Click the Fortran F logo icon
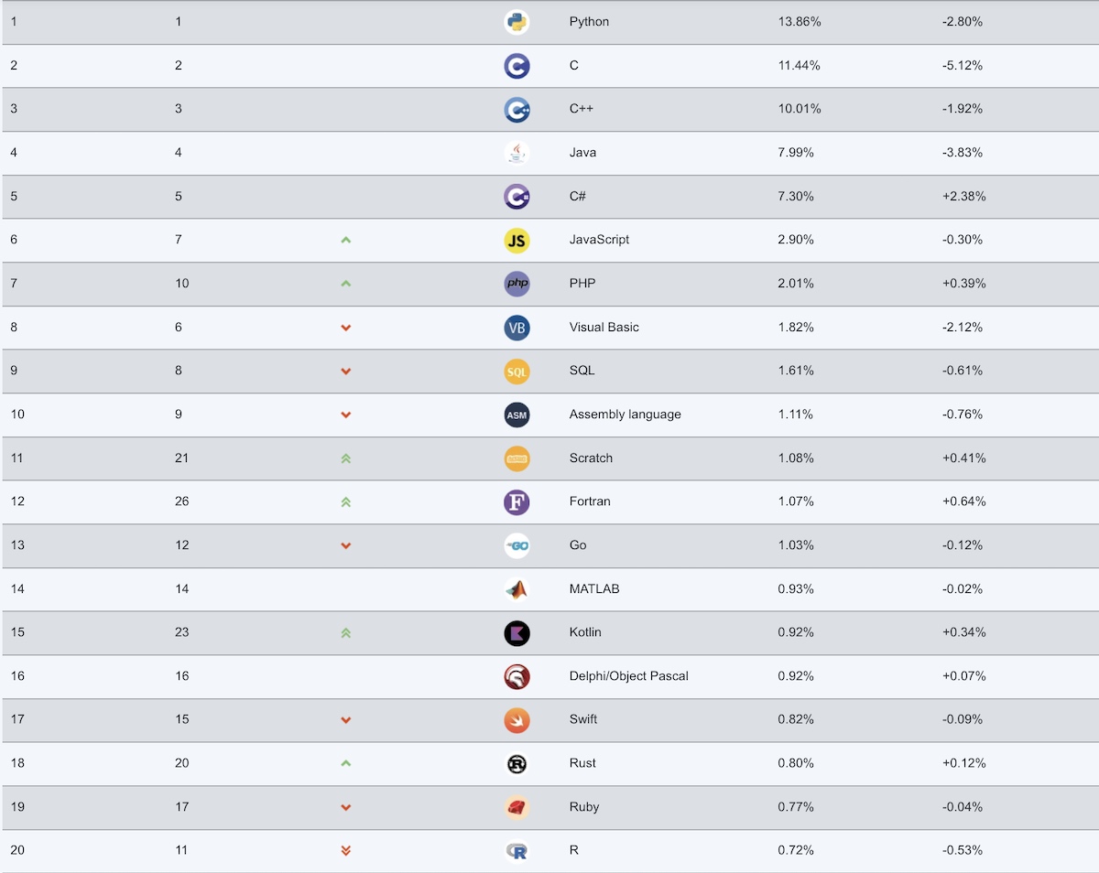1099x873 pixels. [517, 501]
